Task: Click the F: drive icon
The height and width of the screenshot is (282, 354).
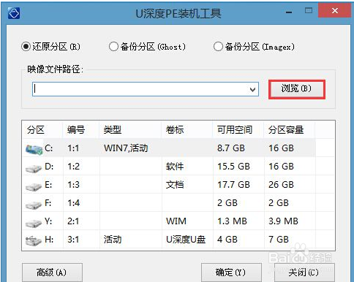Action: 34,205
